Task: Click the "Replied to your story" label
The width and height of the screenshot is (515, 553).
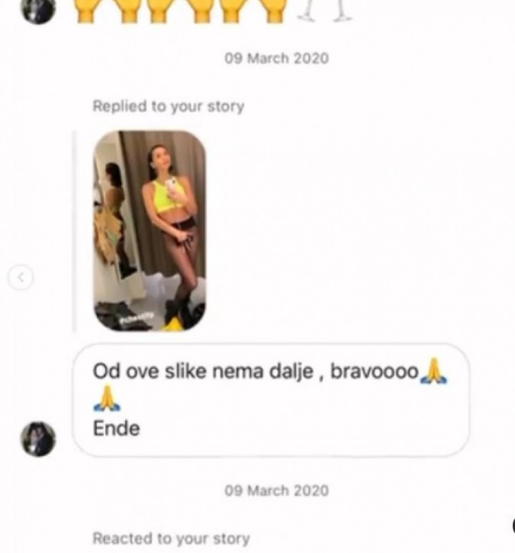Action: tap(168, 106)
